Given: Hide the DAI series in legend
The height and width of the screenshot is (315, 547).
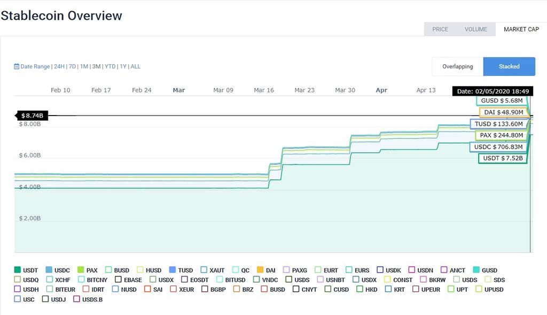Looking at the screenshot, I should (260, 270).
